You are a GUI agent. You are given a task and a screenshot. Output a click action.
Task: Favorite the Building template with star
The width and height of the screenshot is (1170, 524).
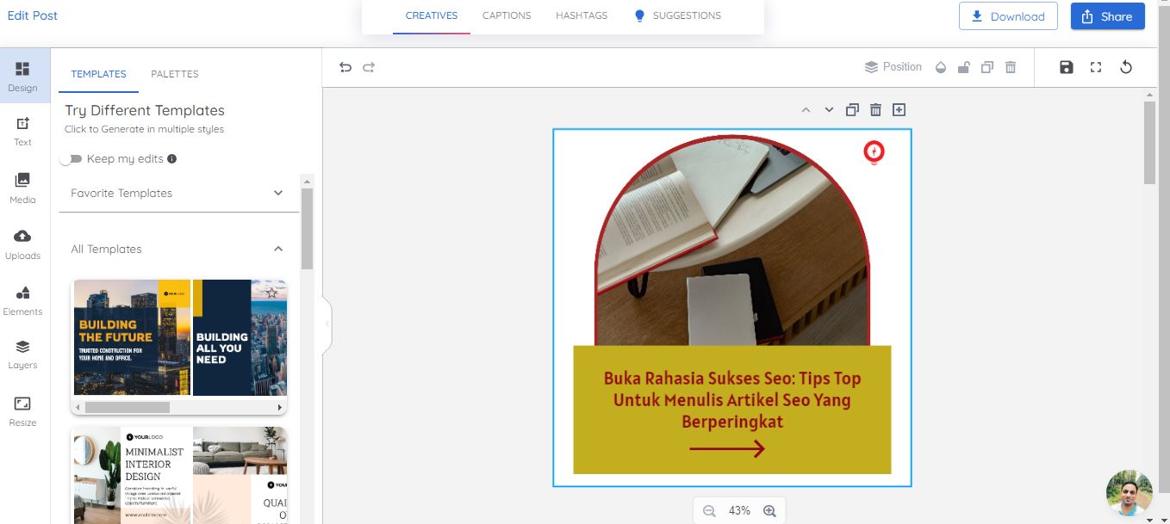[272, 293]
